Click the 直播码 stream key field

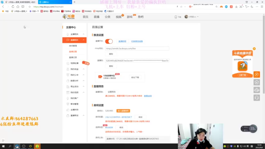(137, 61)
